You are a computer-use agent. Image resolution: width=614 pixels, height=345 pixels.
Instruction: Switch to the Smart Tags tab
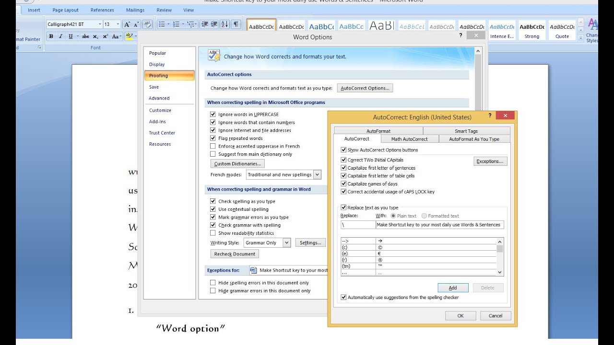point(466,131)
